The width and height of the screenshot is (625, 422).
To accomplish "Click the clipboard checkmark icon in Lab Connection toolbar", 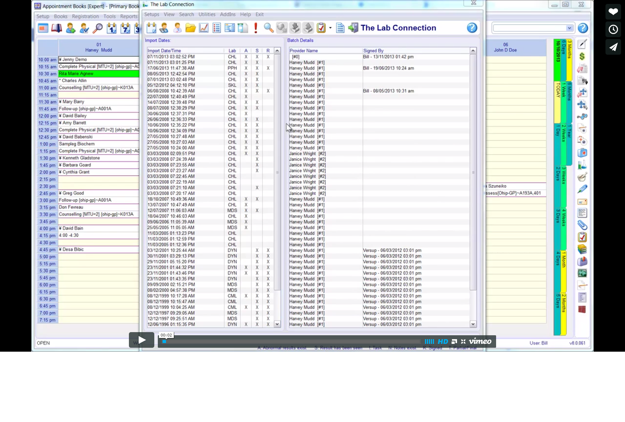I will tap(321, 28).
